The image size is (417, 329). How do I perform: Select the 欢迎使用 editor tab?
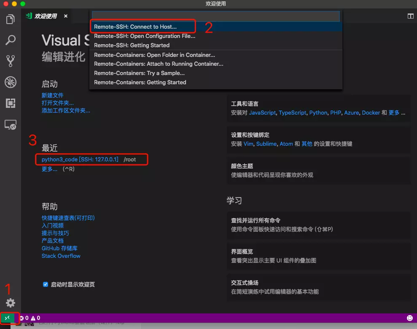click(x=46, y=16)
